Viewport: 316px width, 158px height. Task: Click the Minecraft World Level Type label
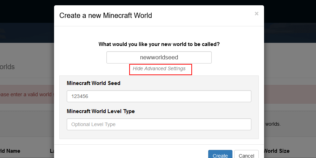pos(101,111)
